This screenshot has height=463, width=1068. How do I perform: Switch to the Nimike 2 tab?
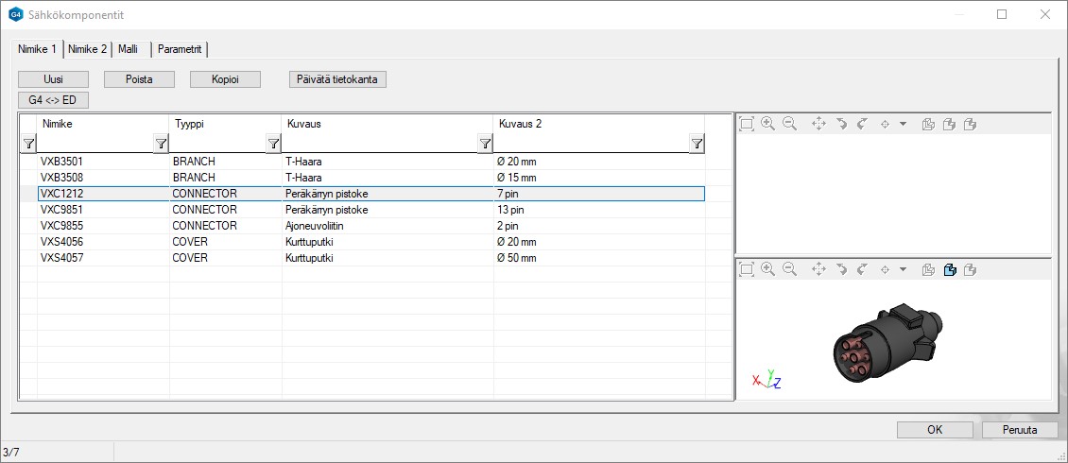tap(87, 49)
